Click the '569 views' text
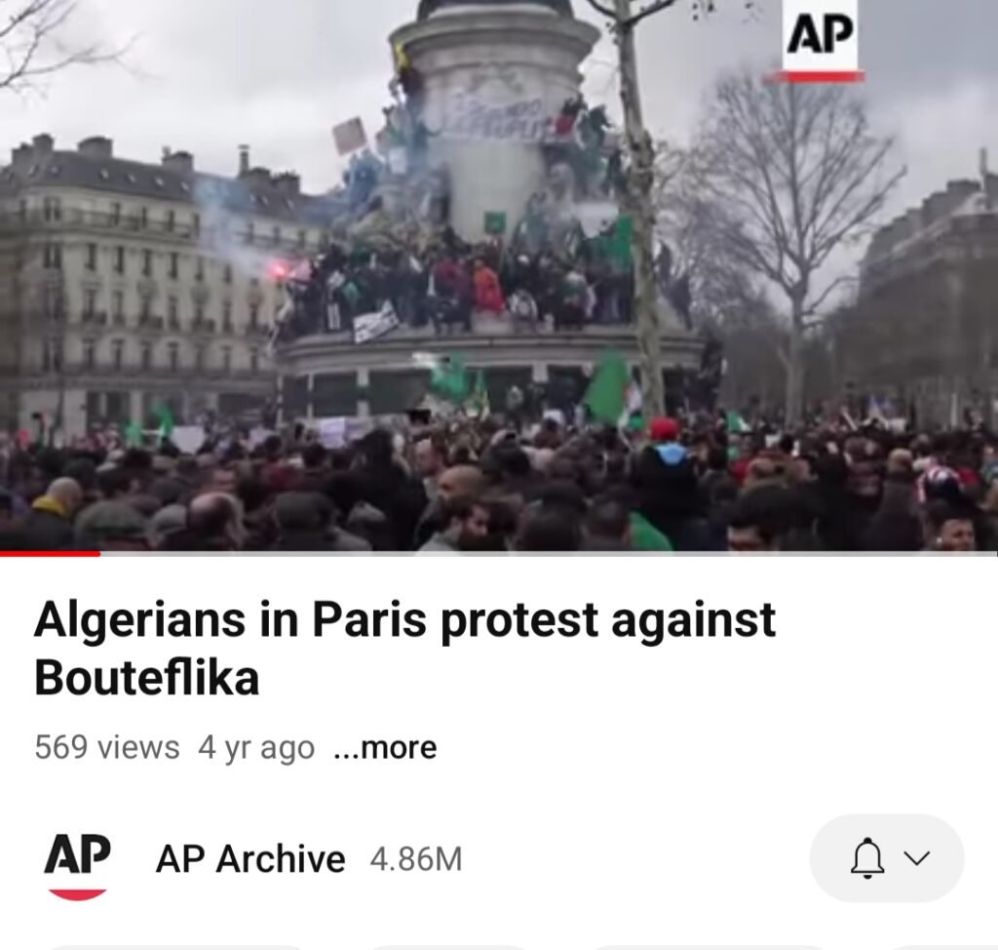The height and width of the screenshot is (950, 998). point(107,747)
